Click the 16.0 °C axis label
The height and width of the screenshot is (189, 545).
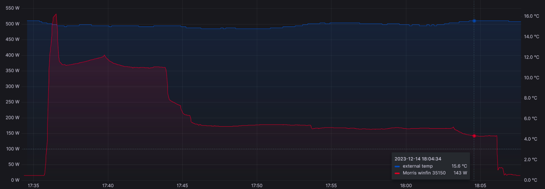[x=531, y=16]
